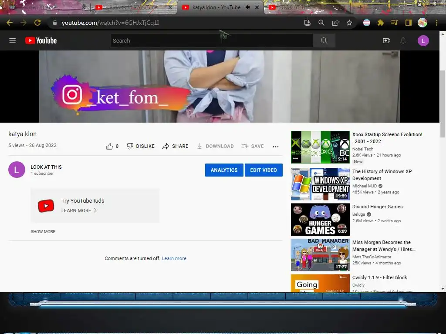Click the YouTube Kids logo icon
The height and width of the screenshot is (334, 446).
[46, 206]
